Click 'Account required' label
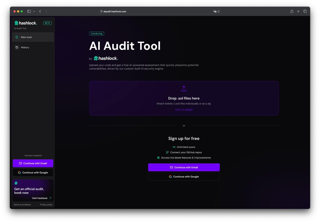This screenshot has width=320, height=222. (33, 155)
